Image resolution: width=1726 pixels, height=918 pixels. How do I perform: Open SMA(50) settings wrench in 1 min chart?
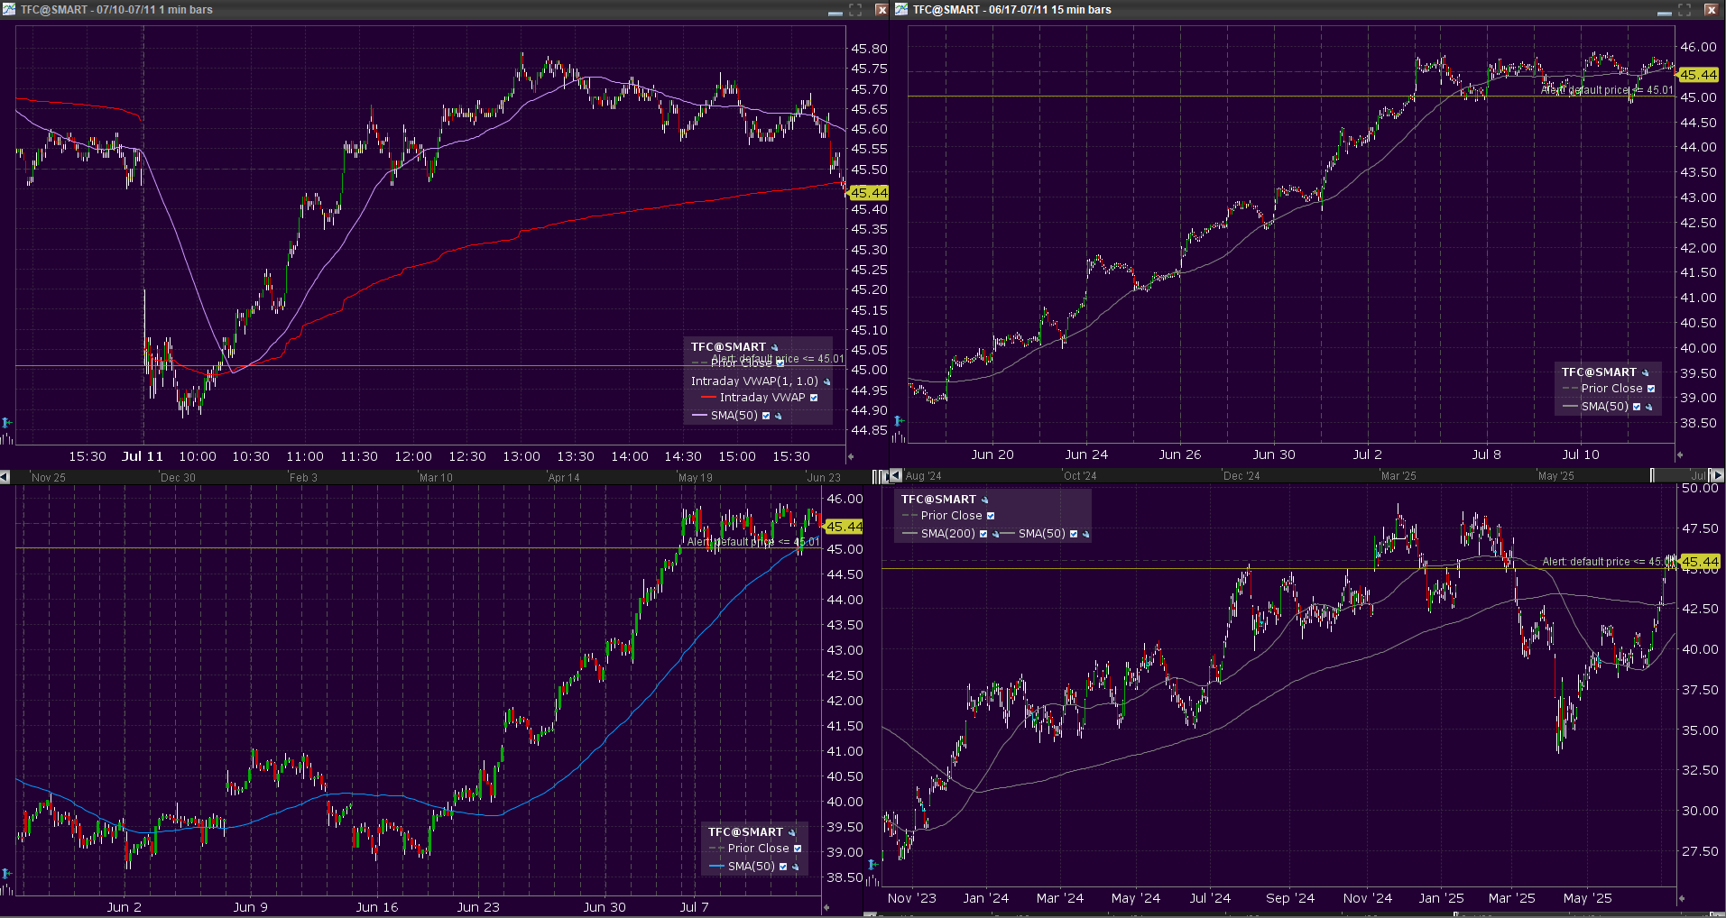[x=779, y=417]
